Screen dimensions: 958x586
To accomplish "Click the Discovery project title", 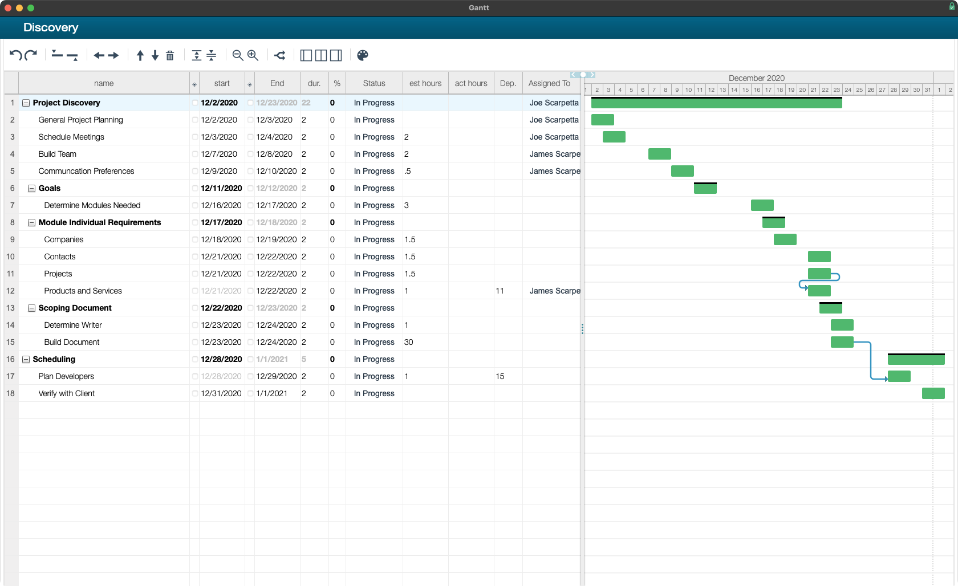I will 51,27.
